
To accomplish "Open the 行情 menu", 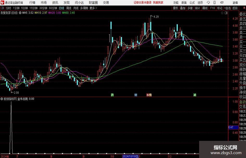I will (x=32, y=3).
